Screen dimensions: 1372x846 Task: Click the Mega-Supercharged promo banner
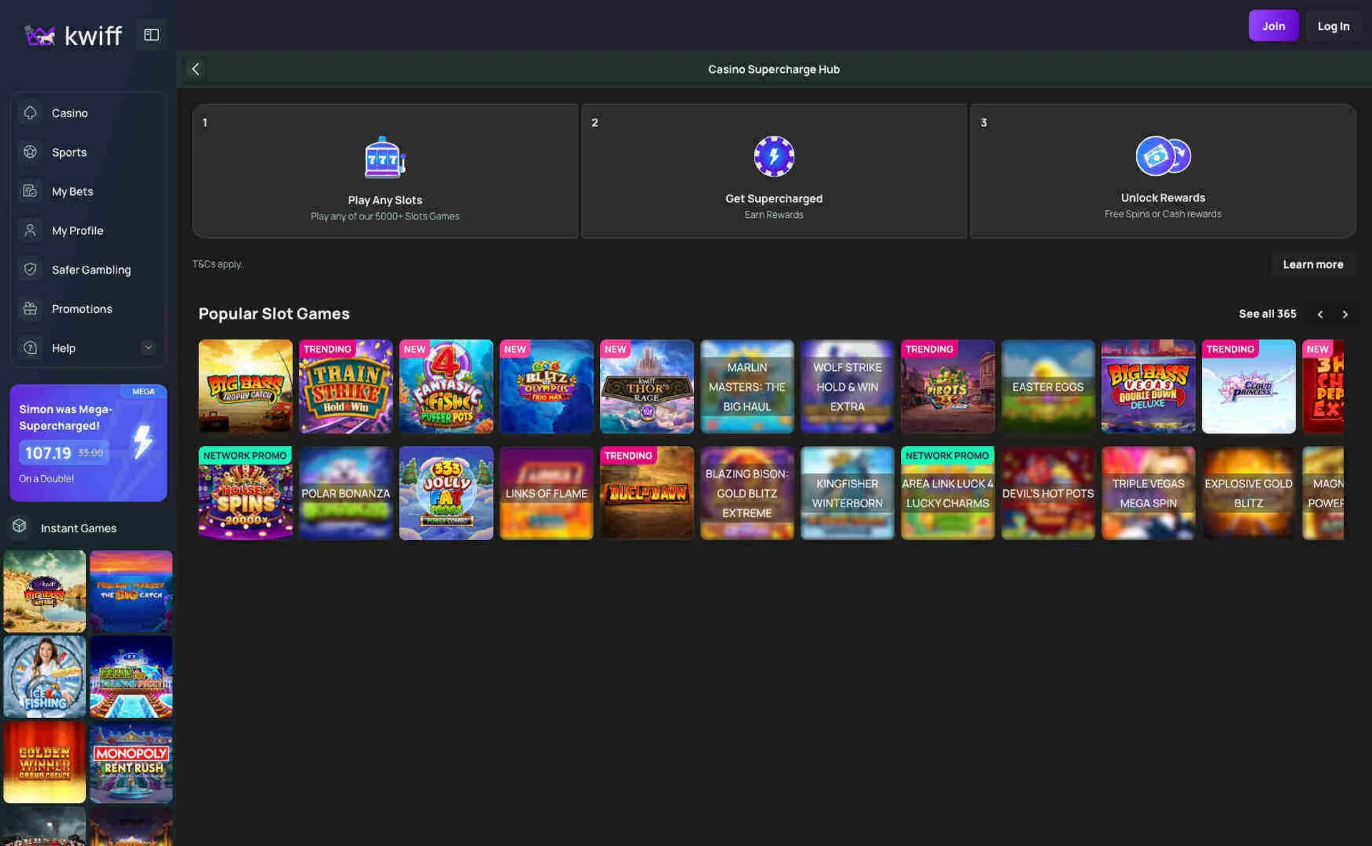(x=88, y=443)
